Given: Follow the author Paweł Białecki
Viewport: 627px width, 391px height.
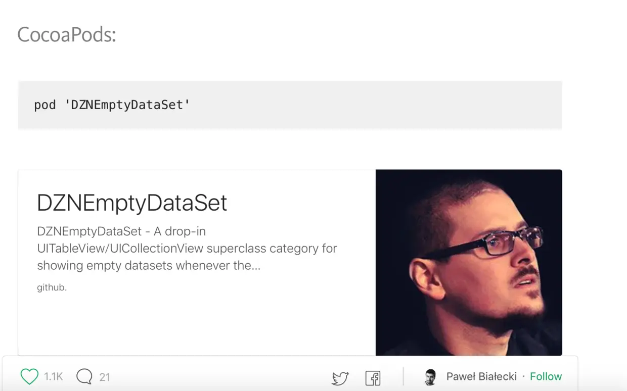Looking at the screenshot, I should click(x=546, y=376).
